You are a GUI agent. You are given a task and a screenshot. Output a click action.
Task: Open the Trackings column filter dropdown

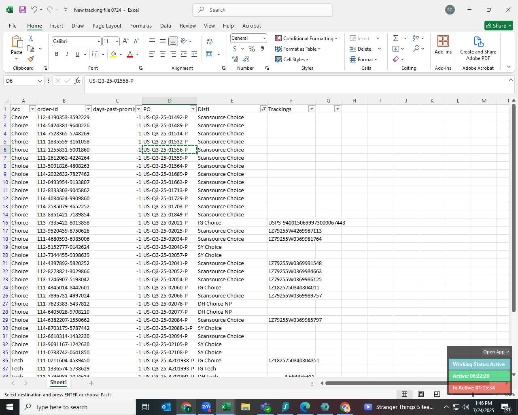point(312,109)
